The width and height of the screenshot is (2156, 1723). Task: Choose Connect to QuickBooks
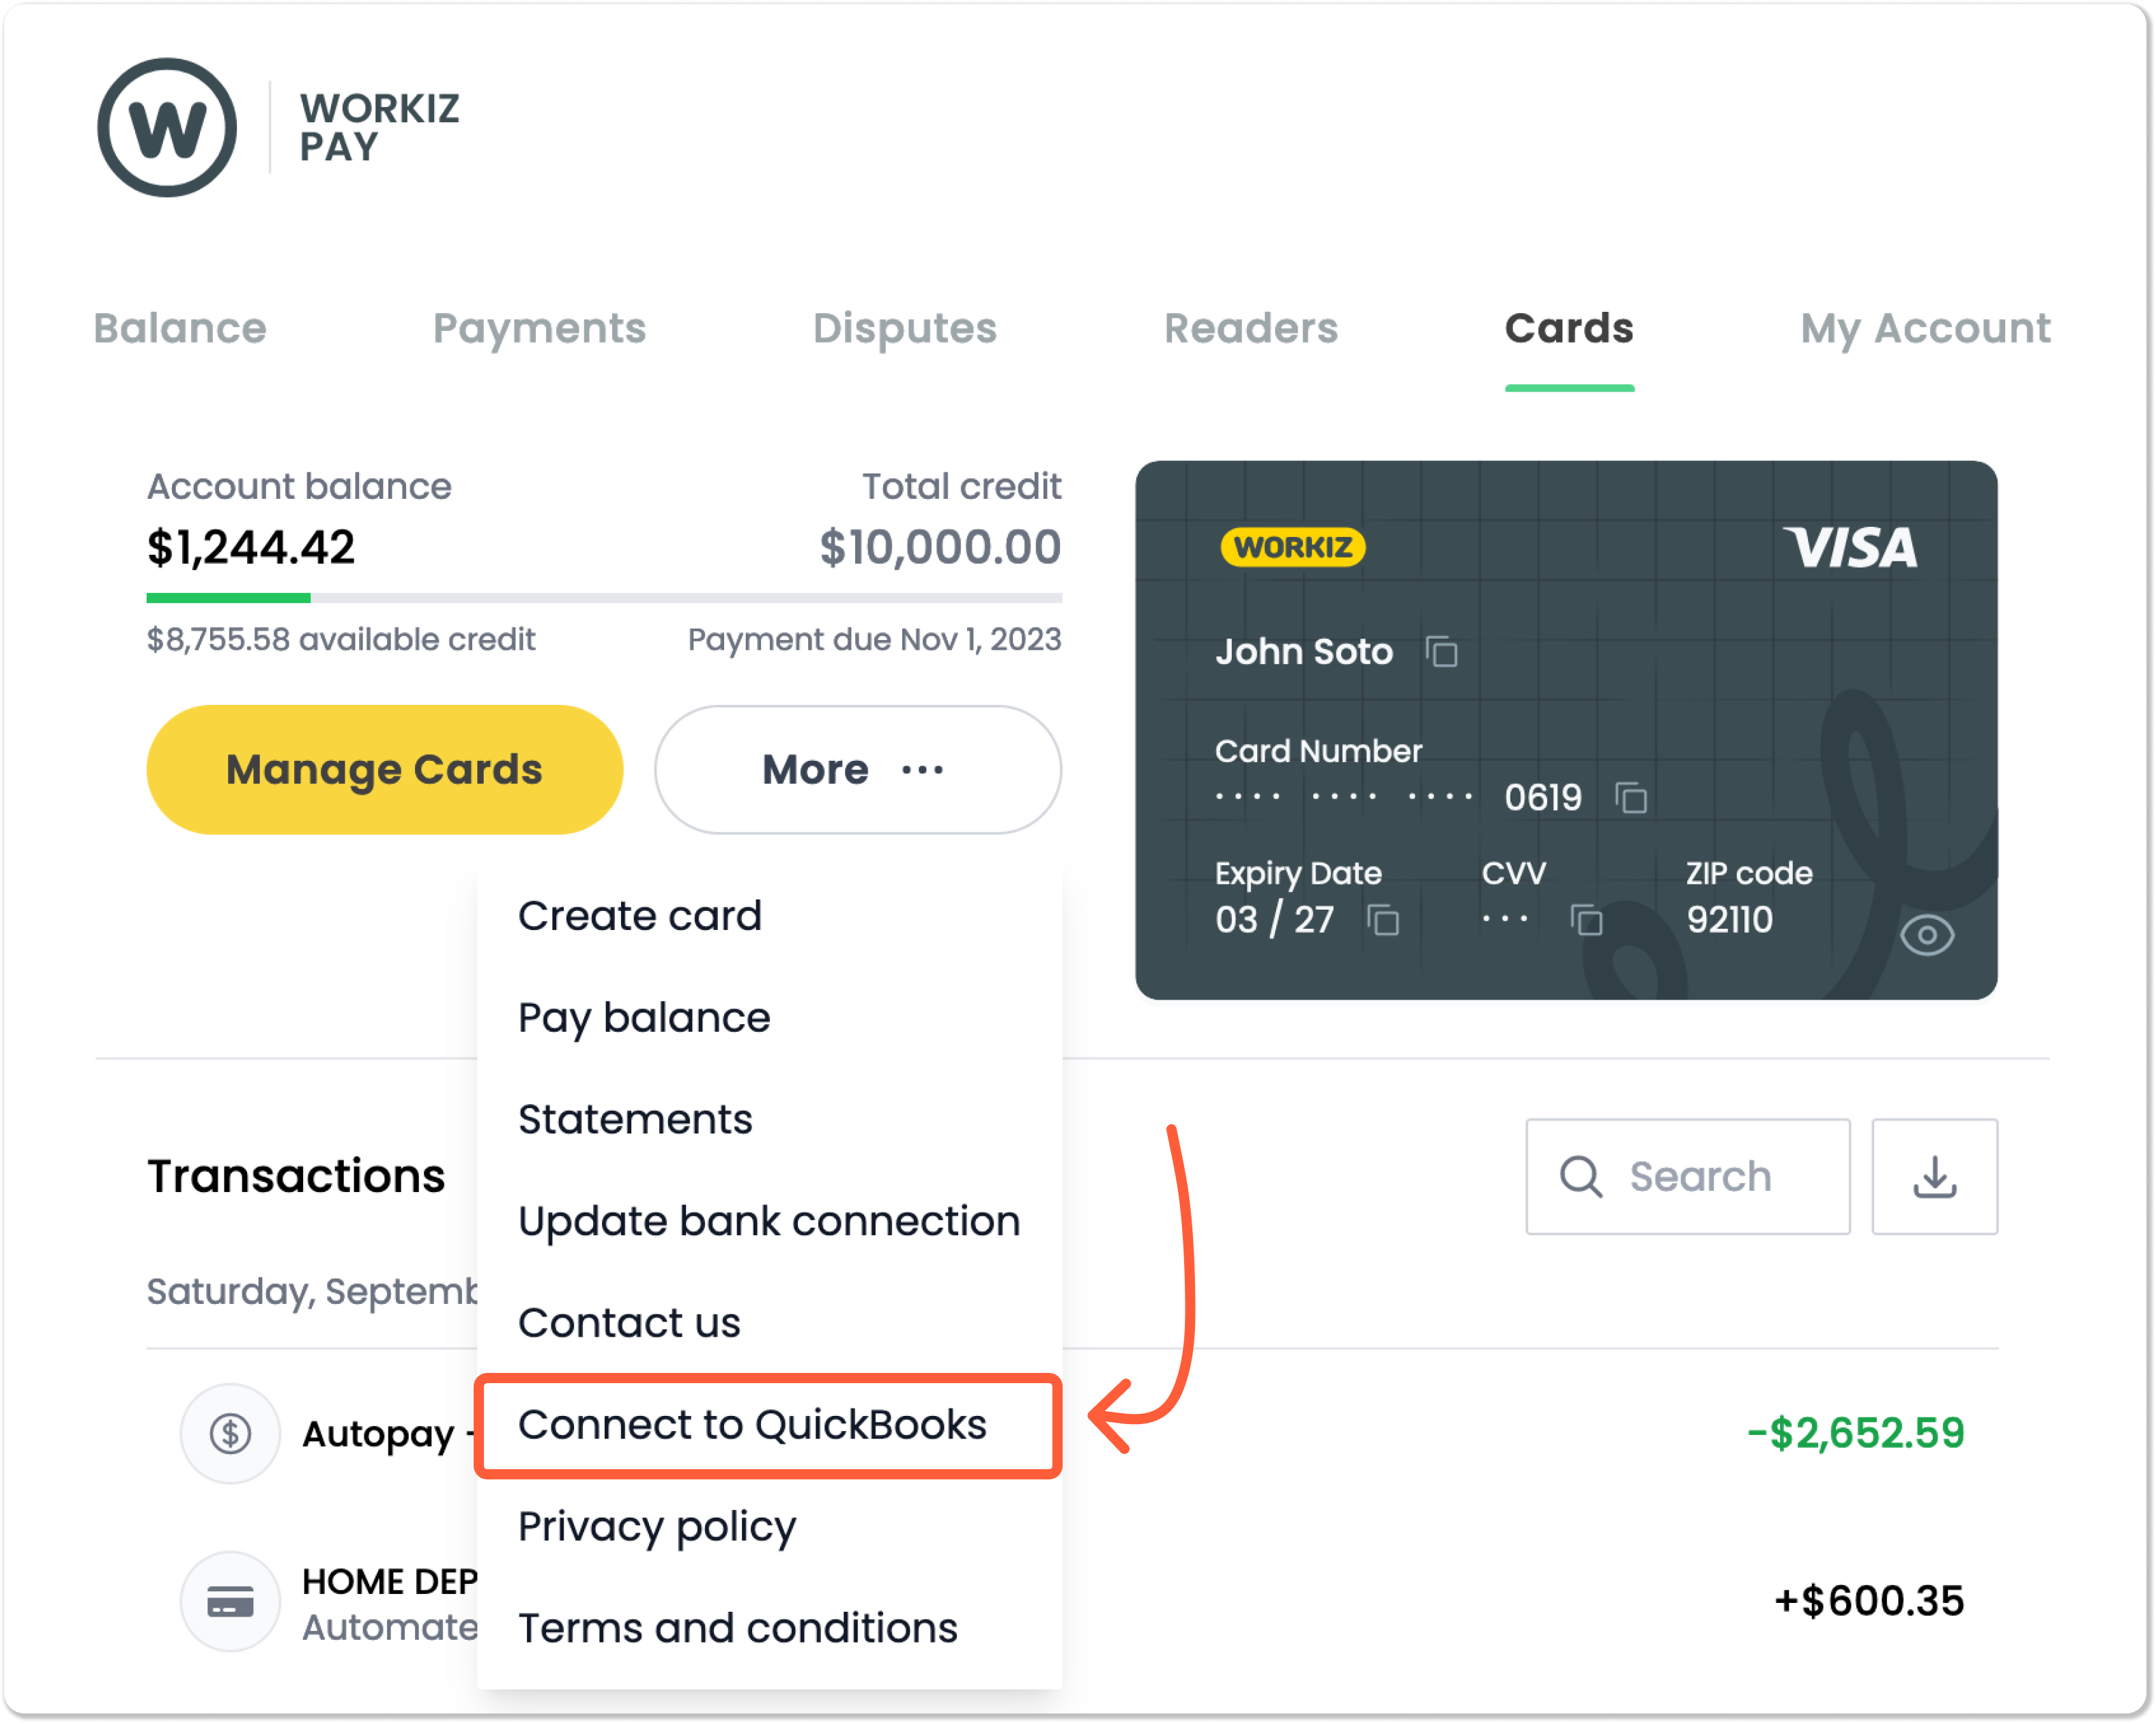(x=769, y=1426)
